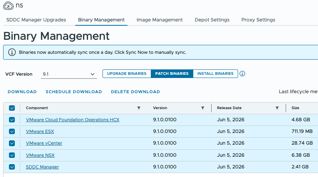Click Delete Download
Viewport: 318px width, 177px height.
pyautogui.click(x=136, y=92)
